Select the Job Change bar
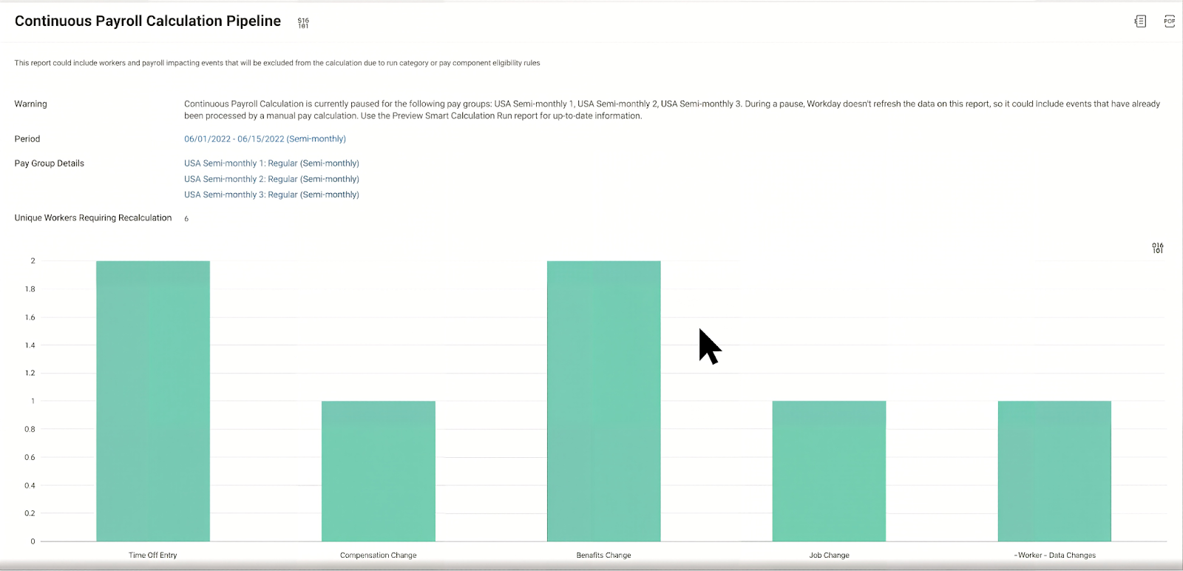Screen dimensions: 1183x571 point(829,471)
